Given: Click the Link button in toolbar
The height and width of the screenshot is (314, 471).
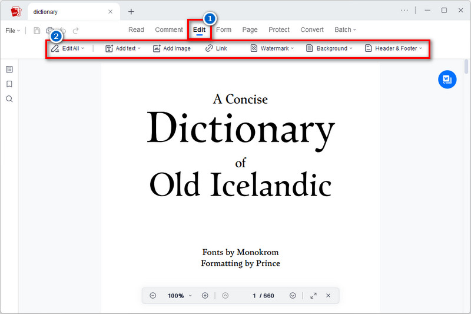Looking at the screenshot, I should tap(216, 48).
